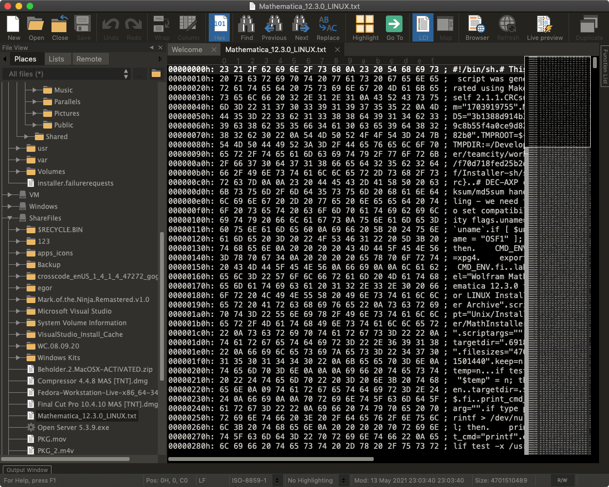Toggle the LCI line change indicator
609x487 pixels.
(423, 25)
